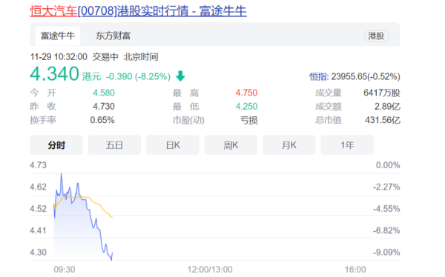Click the 总市值 value 431.56亿
Screen dimensions: 445x277
383,120
